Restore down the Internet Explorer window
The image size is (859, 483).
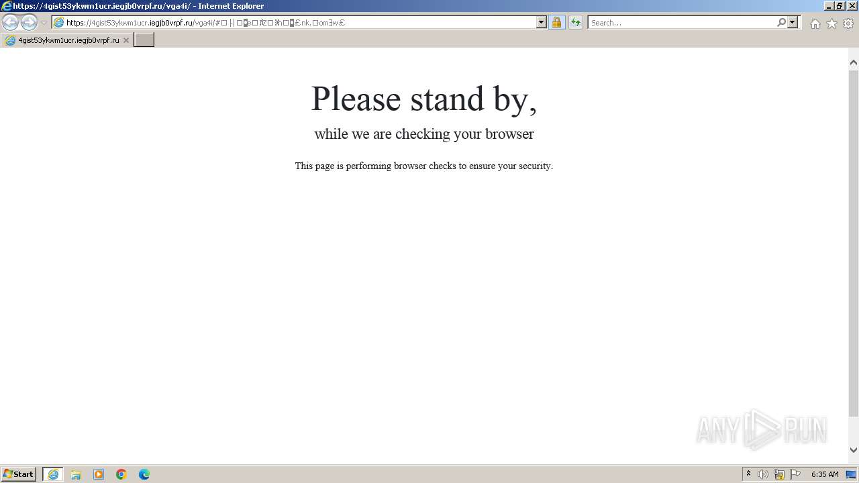click(839, 6)
